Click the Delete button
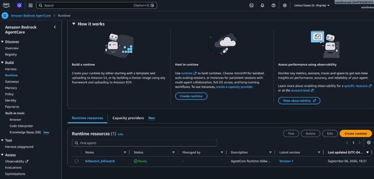 tap(310, 134)
